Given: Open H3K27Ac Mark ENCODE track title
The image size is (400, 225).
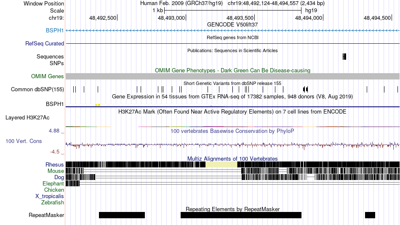Looking at the screenshot, I should click(x=232, y=111).
